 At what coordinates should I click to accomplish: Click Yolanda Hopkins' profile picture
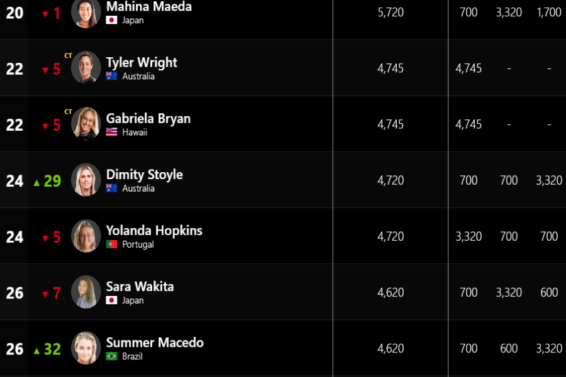(x=86, y=236)
